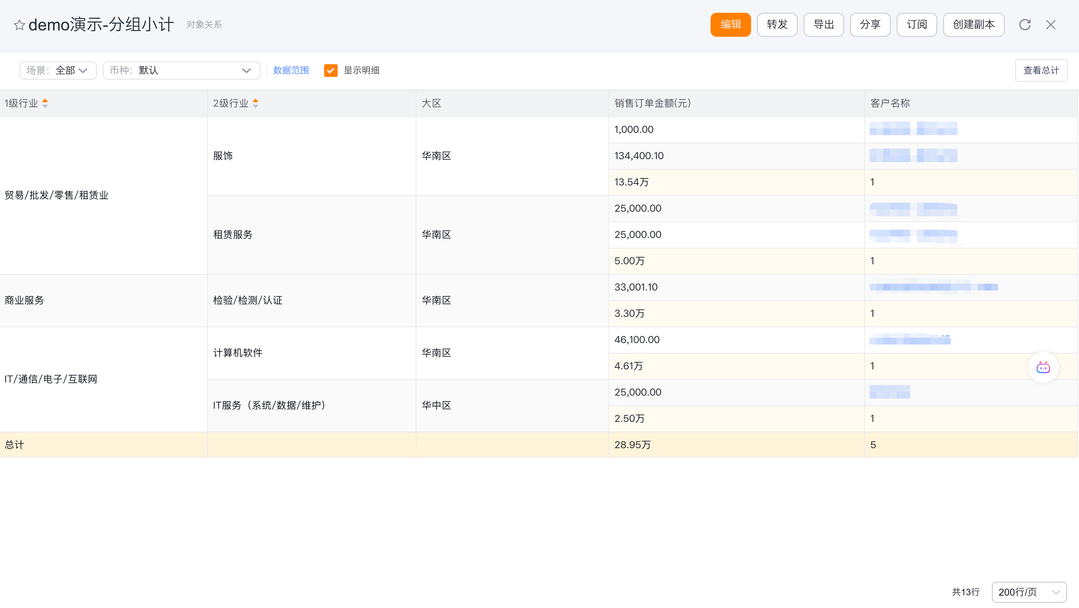Open the 200行/页 page size dropdown

point(1029,591)
